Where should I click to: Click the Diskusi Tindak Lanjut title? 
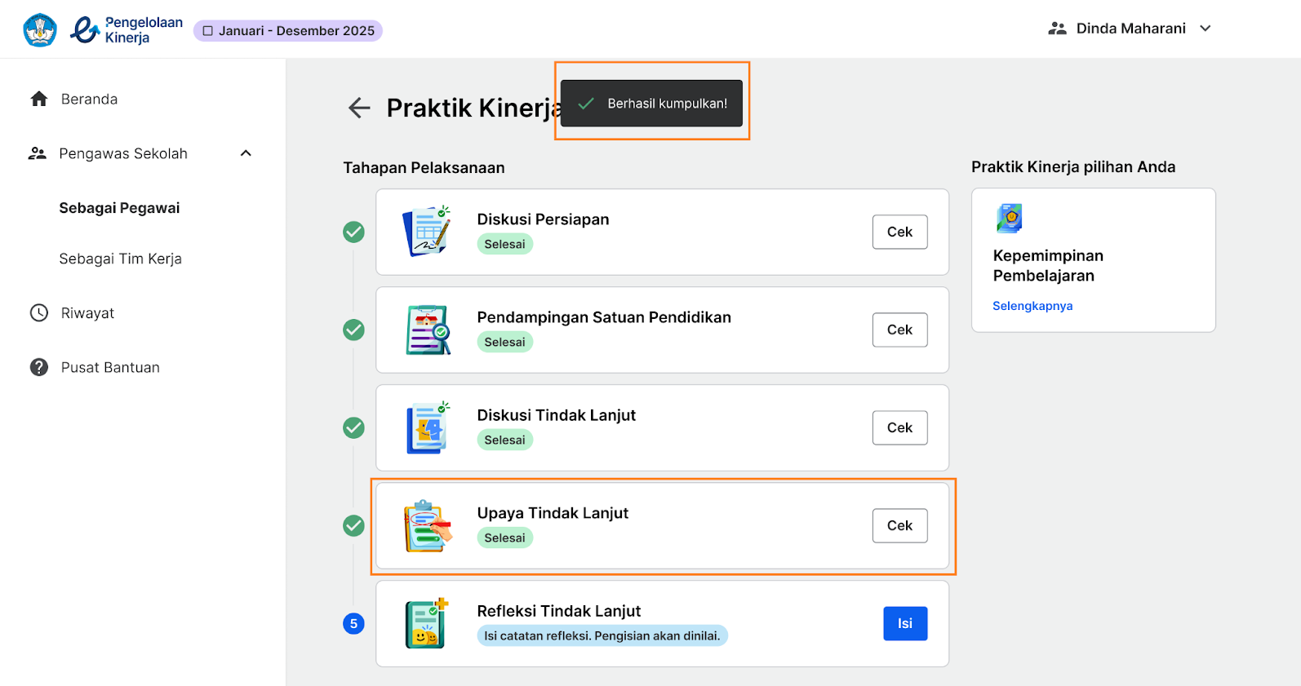tap(556, 415)
